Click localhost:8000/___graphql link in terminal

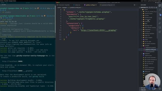click(x=17, y=71)
